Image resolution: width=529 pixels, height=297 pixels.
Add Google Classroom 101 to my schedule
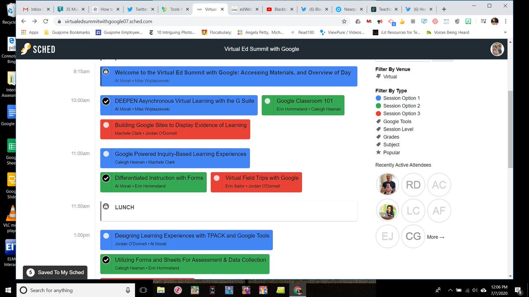(267, 101)
